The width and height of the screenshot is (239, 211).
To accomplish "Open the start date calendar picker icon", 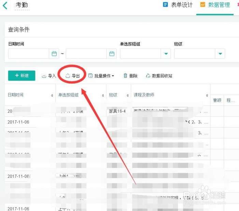I will pos(54,54).
